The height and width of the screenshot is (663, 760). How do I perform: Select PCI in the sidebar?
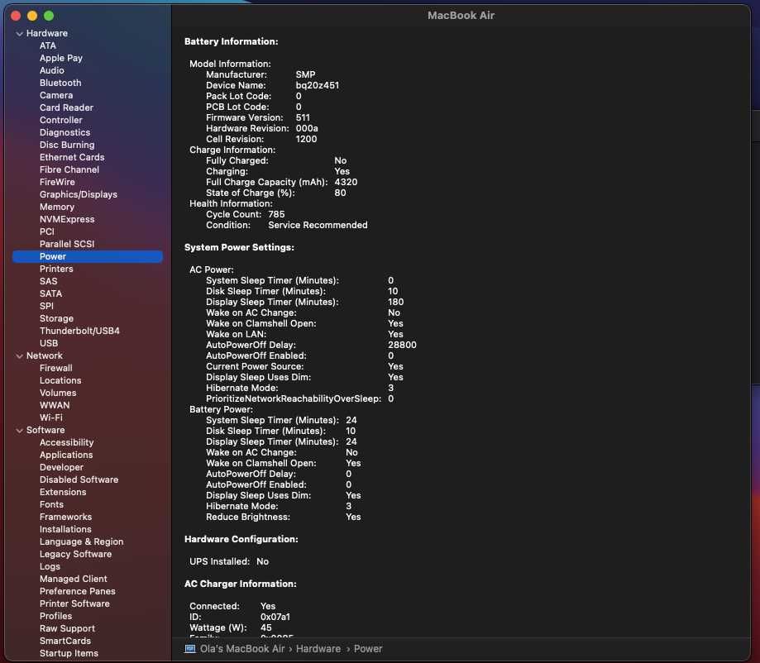47,231
